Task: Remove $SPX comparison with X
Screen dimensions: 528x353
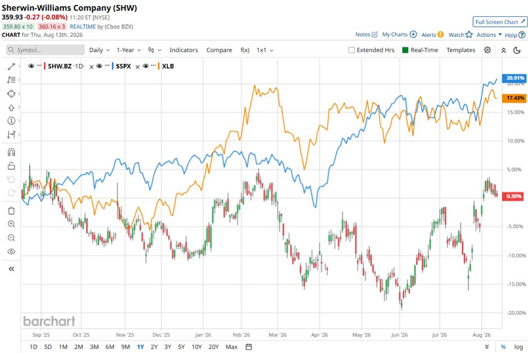Action: point(138,67)
